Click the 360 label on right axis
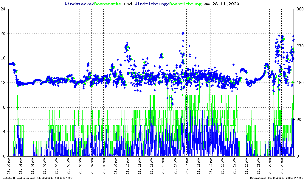Screen dimensions: 304x180 point(299,9)
